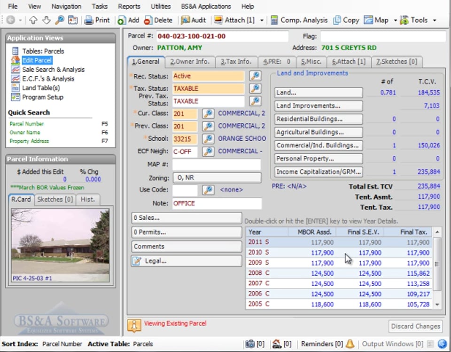Click the Back navigation arrow in toolbar
Image resolution: width=451 pixels, height=352 pixels.
pos(11,20)
